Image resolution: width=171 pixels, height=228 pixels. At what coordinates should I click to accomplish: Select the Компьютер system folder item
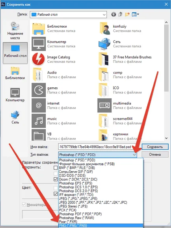point(54,44)
